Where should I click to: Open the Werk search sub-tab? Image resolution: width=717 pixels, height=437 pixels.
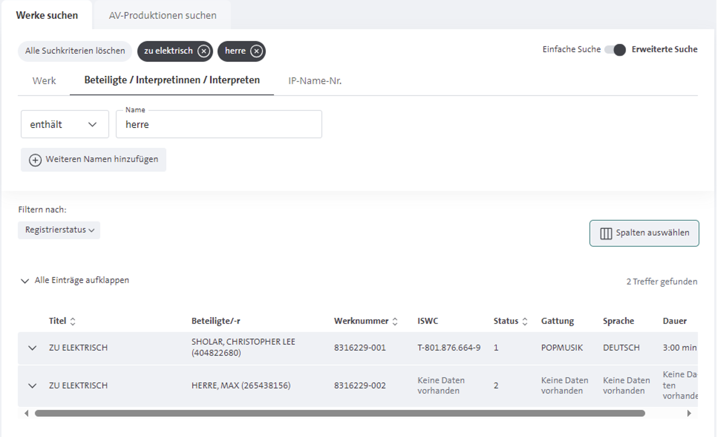coord(44,81)
